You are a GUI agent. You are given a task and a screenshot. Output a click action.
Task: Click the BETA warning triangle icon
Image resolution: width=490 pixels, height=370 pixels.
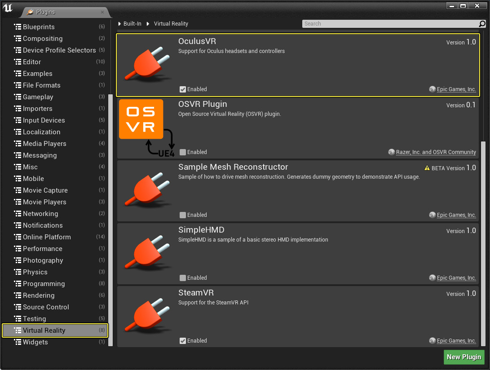427,168
